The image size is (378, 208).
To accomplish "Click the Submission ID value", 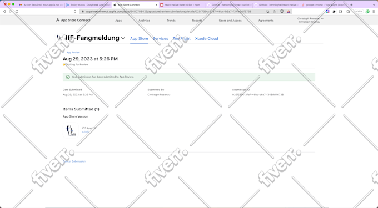I will tap(258, 95).
